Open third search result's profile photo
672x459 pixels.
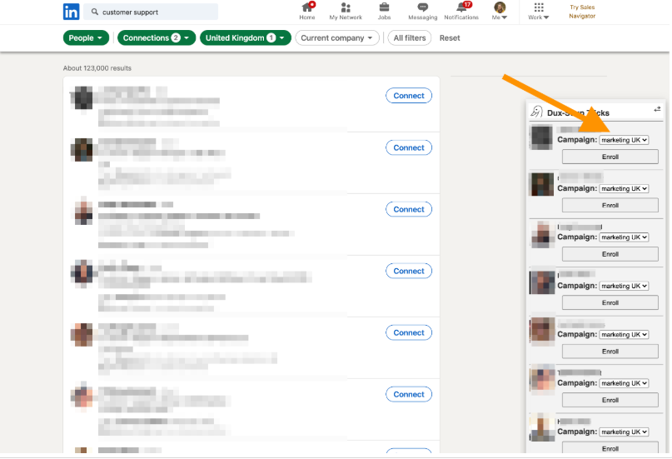click(82, 212)
